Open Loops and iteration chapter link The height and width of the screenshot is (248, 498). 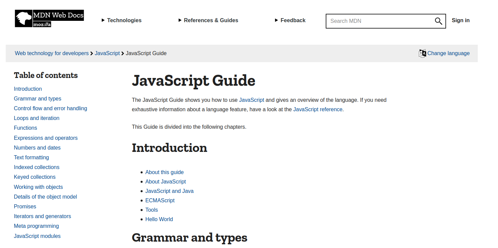[x=36, y=118]
